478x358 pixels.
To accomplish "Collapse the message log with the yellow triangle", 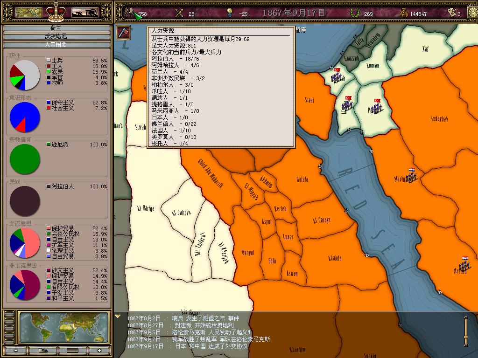I will click(118, 317).
